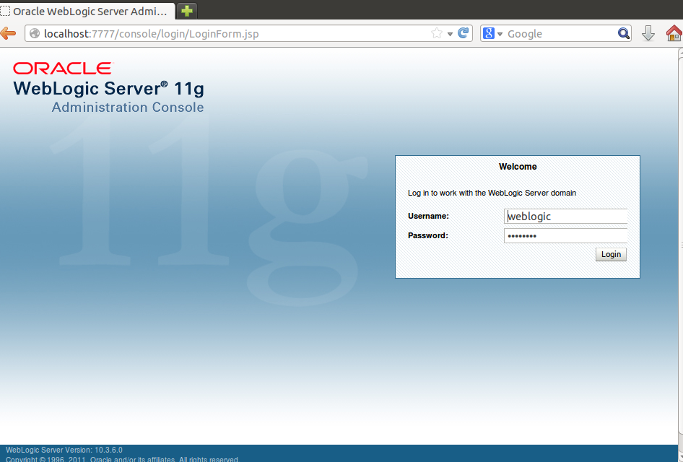Click the 'Administration Console' subtitle

click(x=128, y=107)
